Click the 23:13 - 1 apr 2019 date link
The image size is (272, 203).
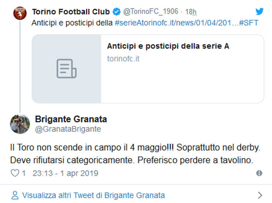coord(66,173)
